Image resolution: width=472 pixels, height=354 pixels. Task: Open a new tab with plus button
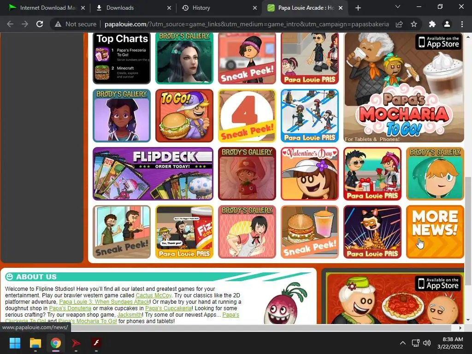(x=358, y=8)
